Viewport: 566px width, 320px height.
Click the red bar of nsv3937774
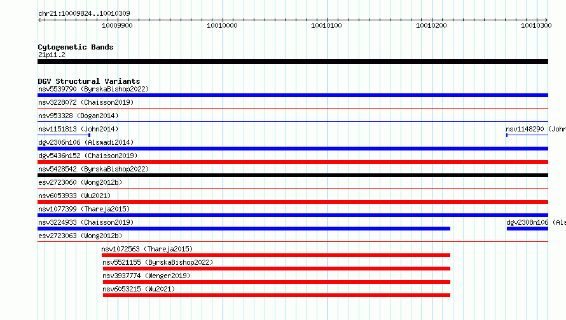click(277, 282)
